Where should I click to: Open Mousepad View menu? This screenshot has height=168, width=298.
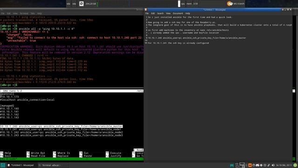coord(168,14)
